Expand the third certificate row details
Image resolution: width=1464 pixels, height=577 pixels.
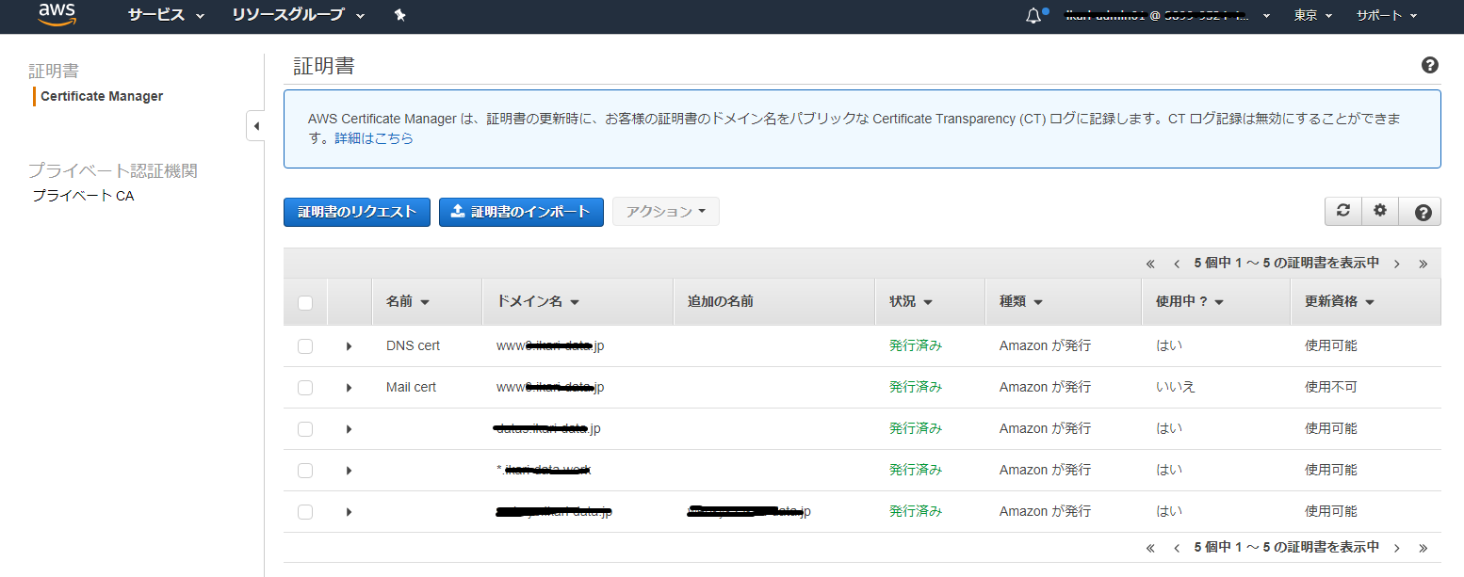(349, 429)
